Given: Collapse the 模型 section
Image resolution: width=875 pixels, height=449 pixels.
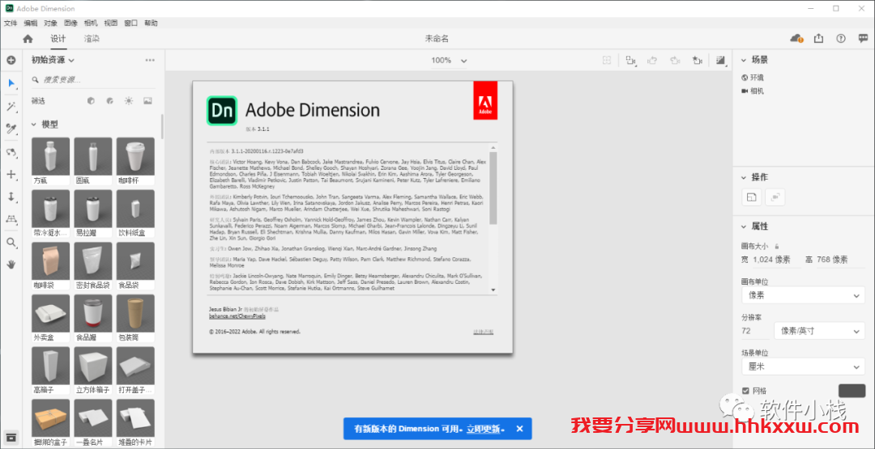Looking at the screenshot, I should click(x=33, y=125).
